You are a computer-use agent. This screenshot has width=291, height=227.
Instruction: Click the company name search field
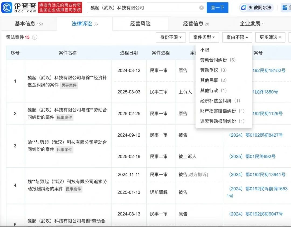coord(143,8)
